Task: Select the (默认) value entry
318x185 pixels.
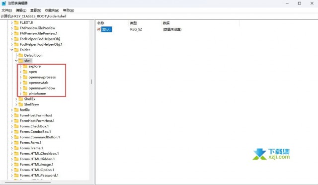Action: 106,29
